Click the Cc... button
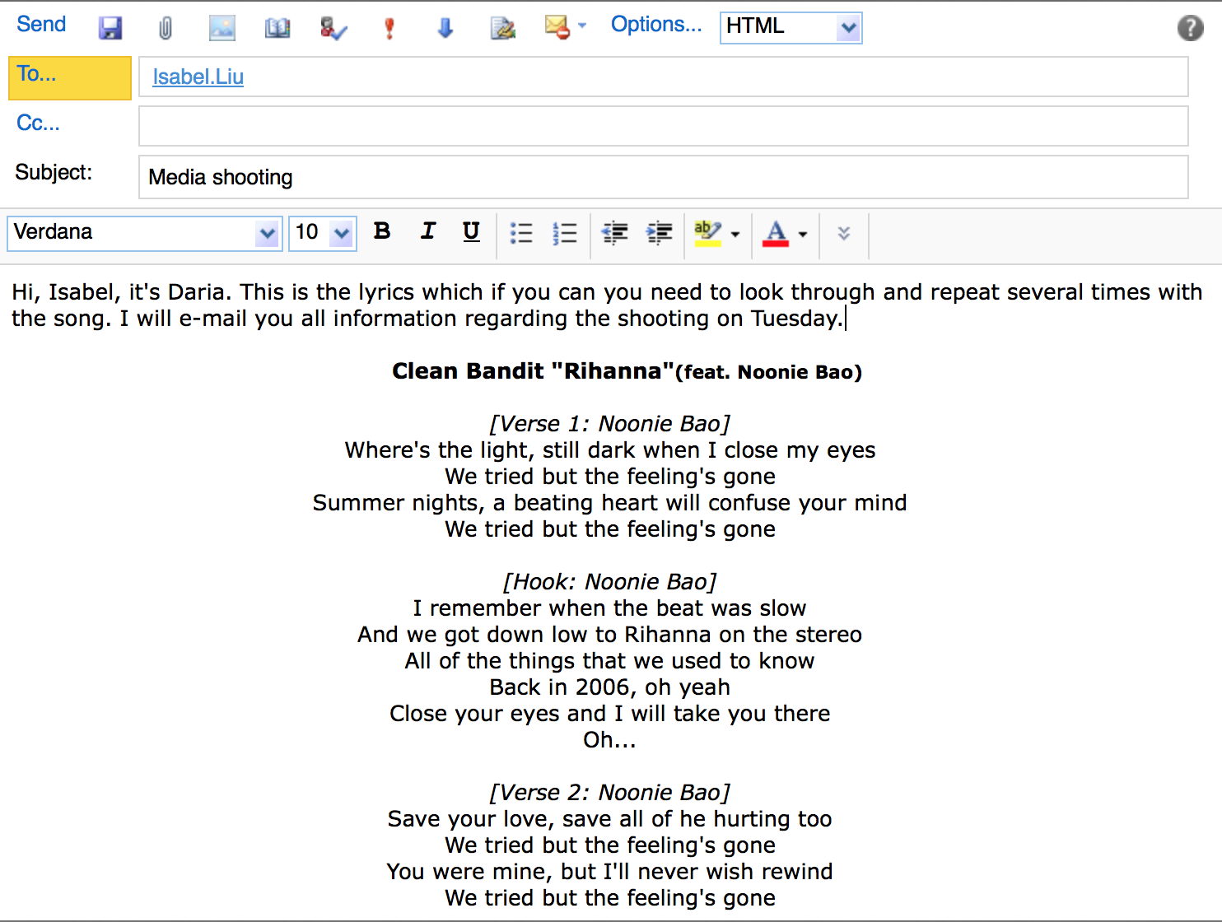 (x=38, y=123)
